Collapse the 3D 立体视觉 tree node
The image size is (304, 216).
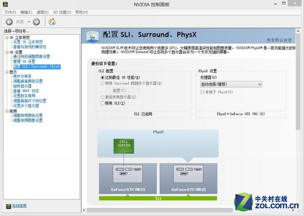[x=7, y=38]
